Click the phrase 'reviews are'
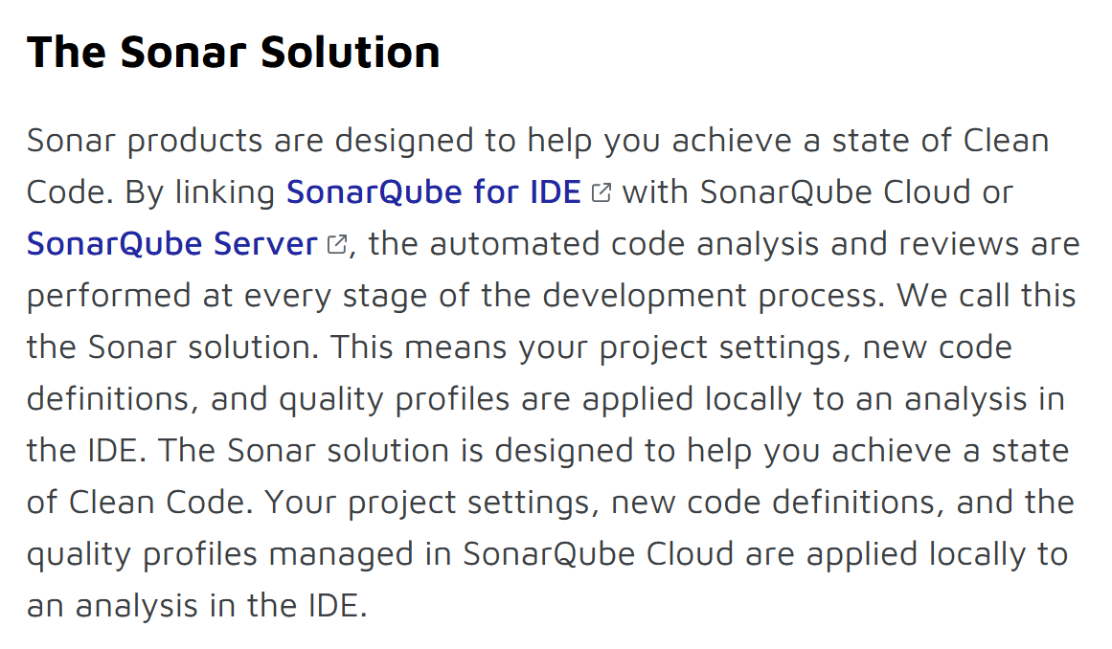The image size is (1112, 649). tap(989, 244)
